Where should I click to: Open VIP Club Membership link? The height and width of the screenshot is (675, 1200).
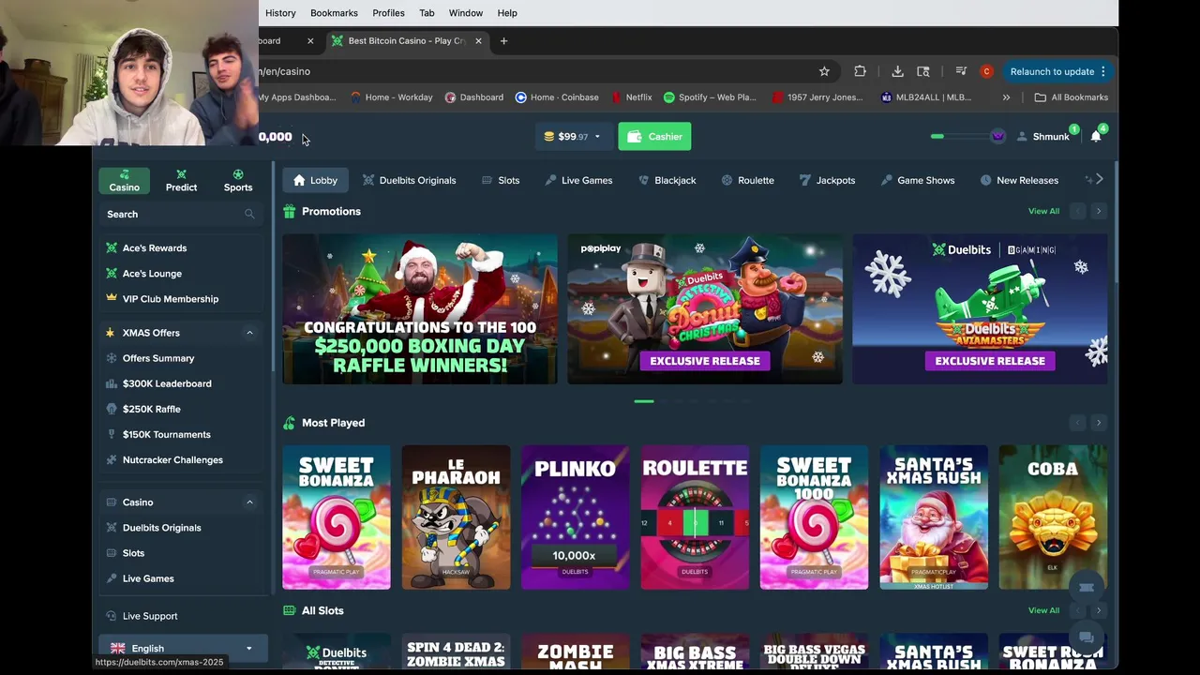click(x=171, y=299)
